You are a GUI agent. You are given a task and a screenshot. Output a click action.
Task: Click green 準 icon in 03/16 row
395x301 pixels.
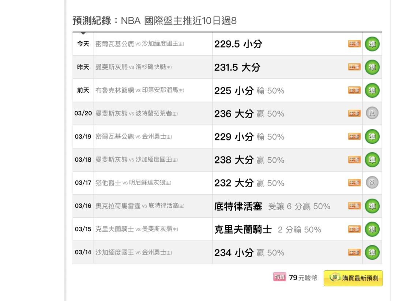click(373, 206)
